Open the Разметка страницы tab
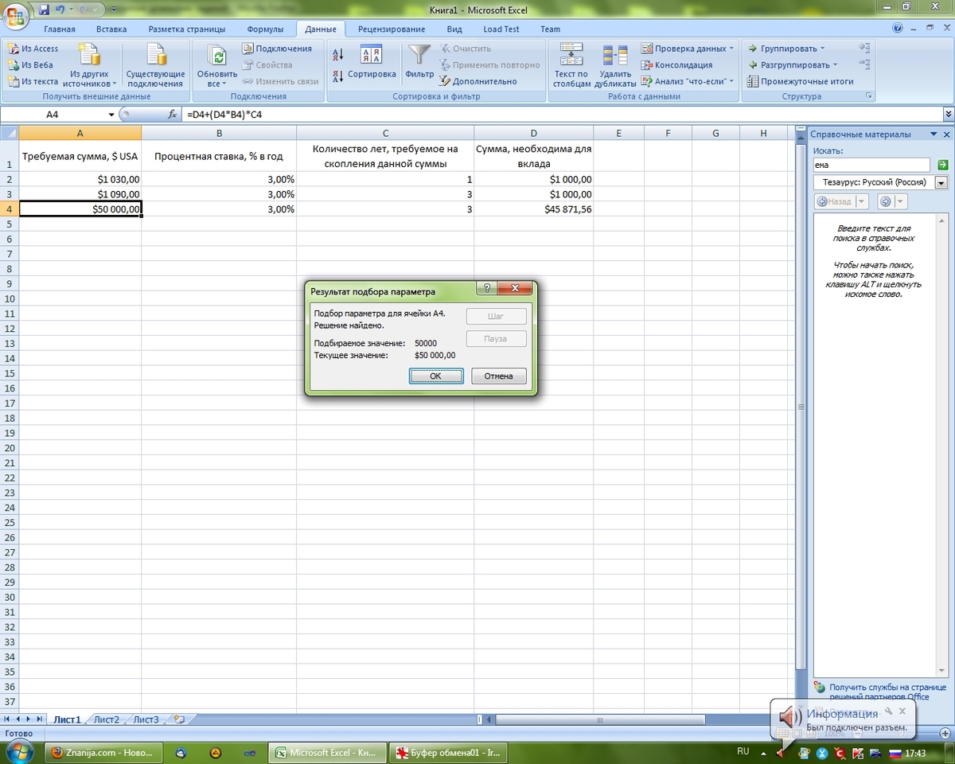 [x=187, y=29]
